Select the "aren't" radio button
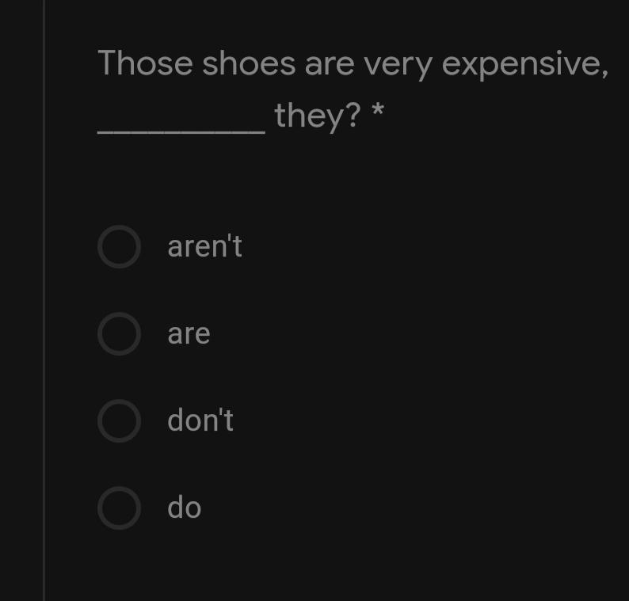Viewport: 629px width, 601px height. click(119, 246)
